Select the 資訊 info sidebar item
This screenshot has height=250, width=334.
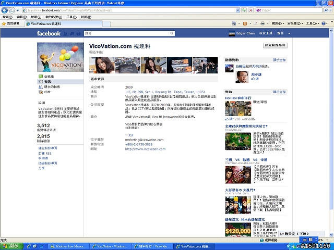(x=61, y=82)
